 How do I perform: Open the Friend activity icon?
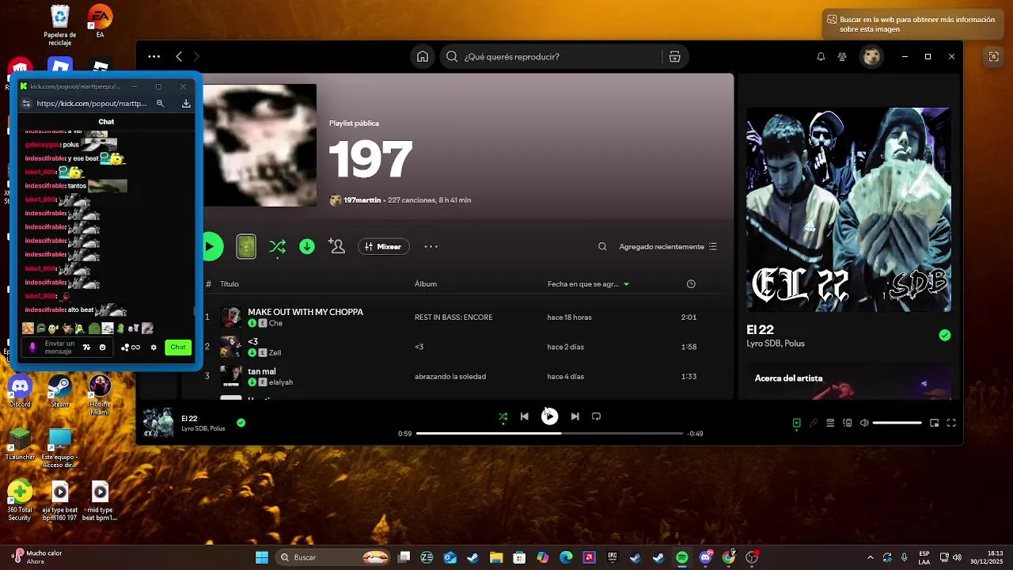843,57
